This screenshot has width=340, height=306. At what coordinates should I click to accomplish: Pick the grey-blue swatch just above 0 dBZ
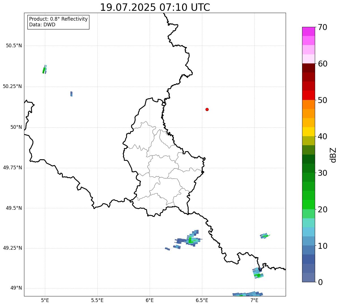pos(309,277)
